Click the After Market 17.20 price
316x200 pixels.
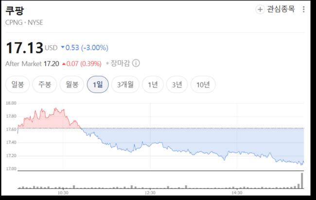(x=51, y=64)
